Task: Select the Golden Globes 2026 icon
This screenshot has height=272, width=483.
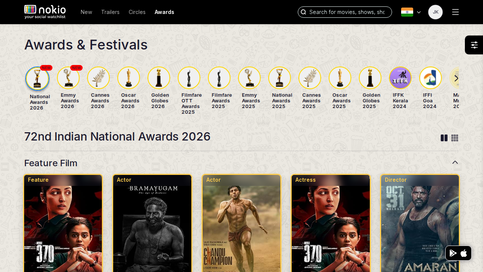Action: (159, 78)
